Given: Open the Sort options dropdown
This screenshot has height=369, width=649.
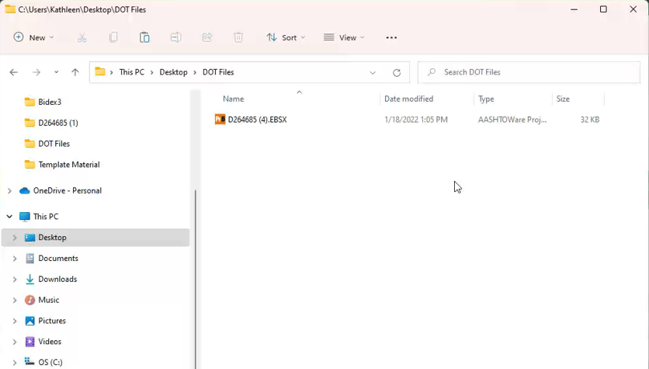Looking at the screenshot, I should point(286,38).
